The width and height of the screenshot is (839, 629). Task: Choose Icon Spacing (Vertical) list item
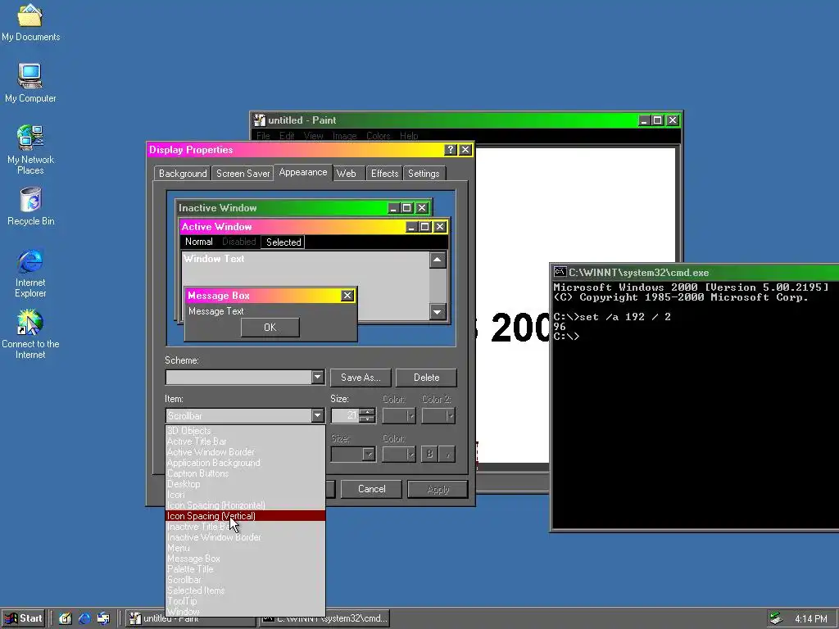point(246,516)
